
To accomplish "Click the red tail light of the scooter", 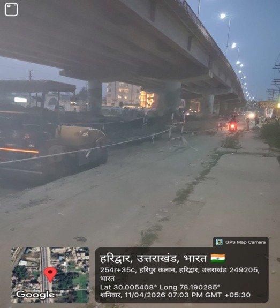I will 232,126.
